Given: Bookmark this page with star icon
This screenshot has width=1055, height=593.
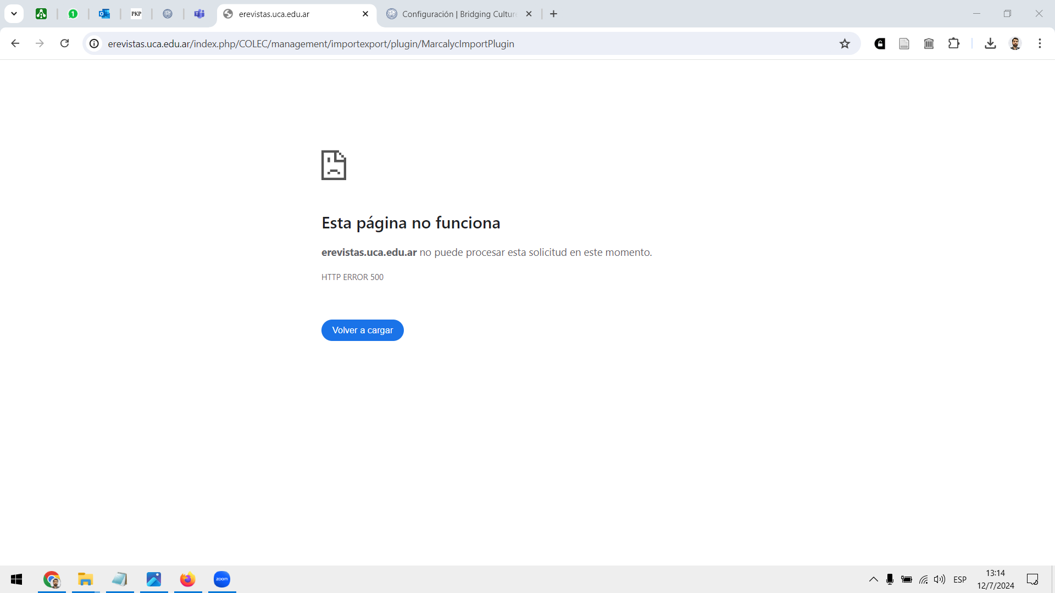Looking at the screenshot, I should coord(845,44).
